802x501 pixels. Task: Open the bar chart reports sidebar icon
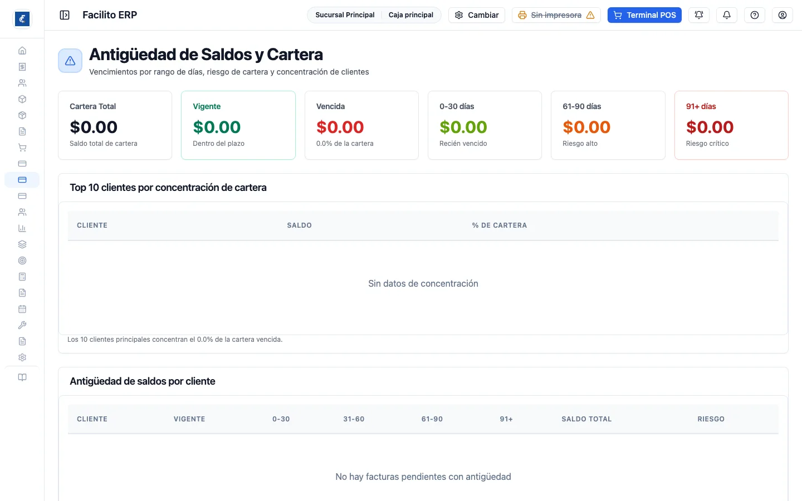point(22,228)
